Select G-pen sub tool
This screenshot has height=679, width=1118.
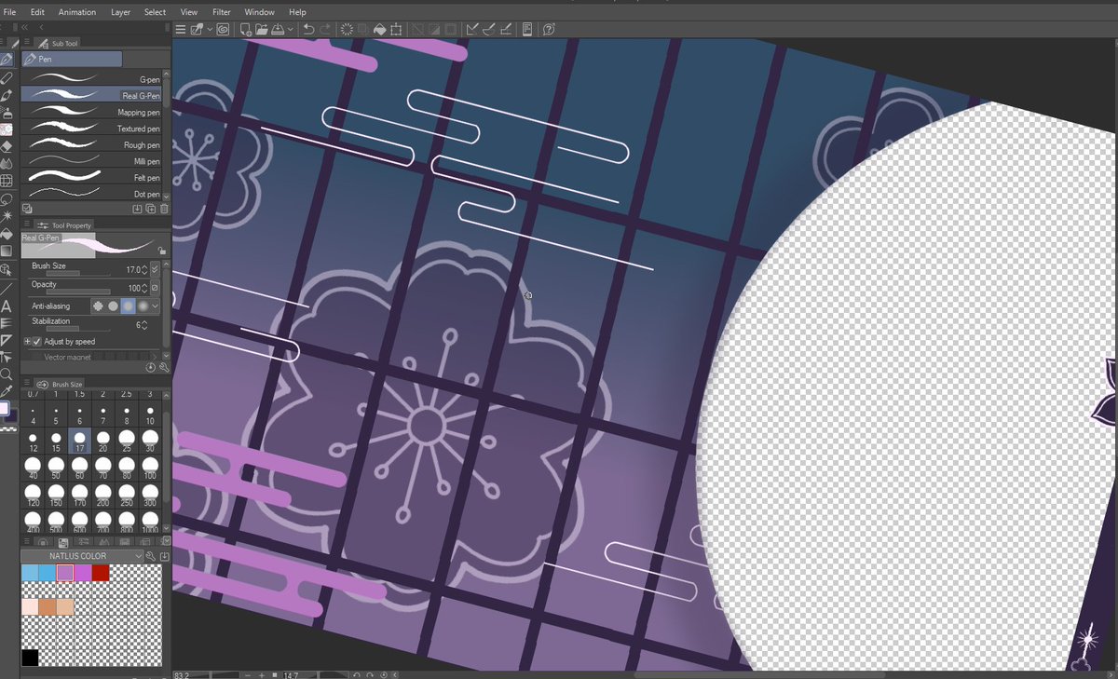pos(92,79)
